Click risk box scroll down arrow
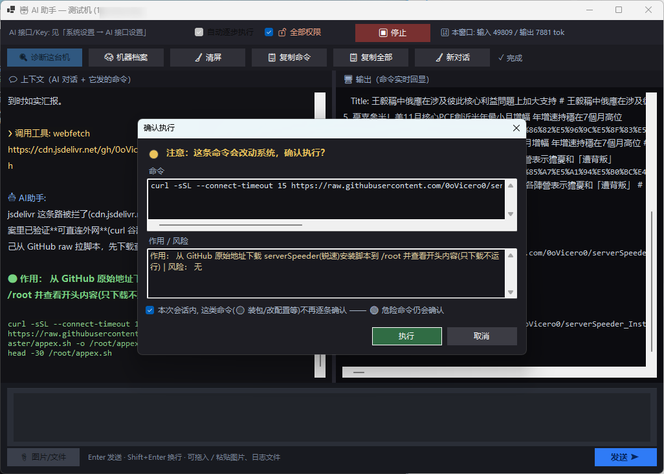 (511, 292)
